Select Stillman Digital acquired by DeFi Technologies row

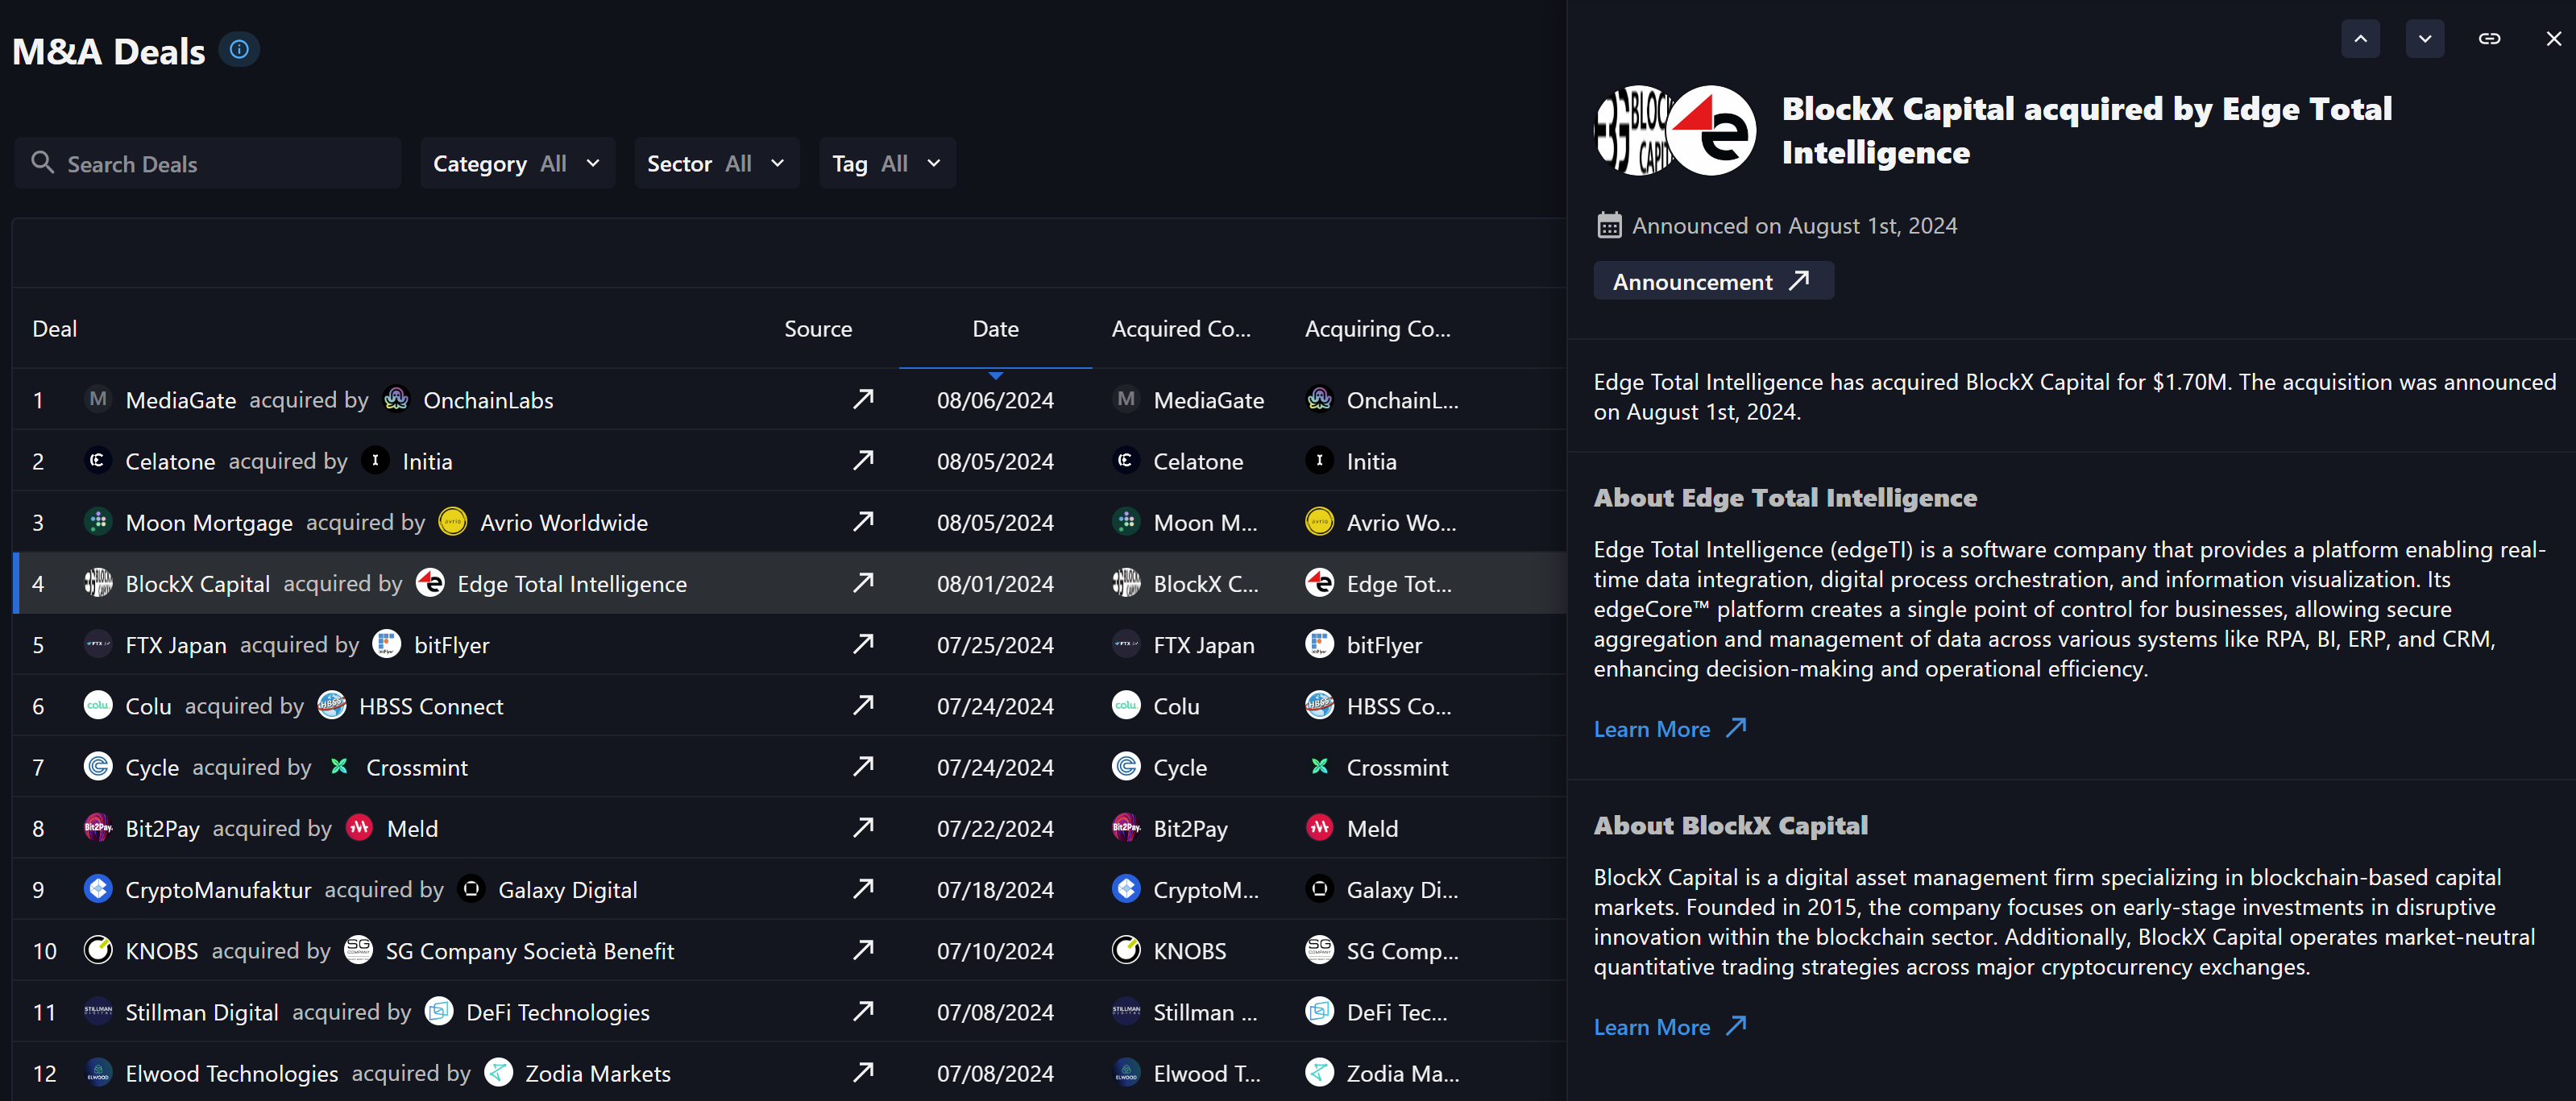click(789, 1011)
